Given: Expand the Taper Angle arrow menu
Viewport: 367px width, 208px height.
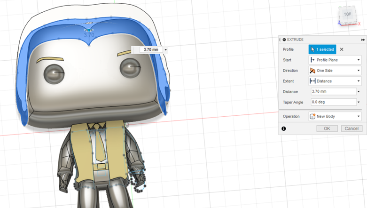Looking at the screenshot, I should [359, 102].
